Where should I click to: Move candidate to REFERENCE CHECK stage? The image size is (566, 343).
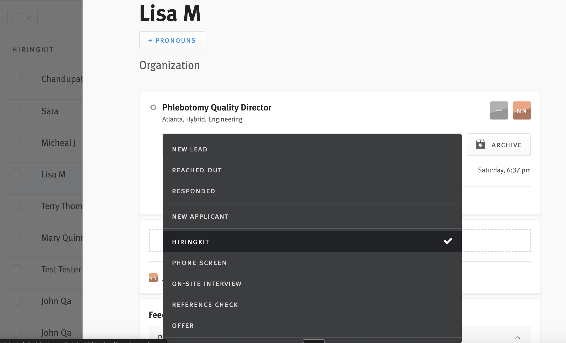tap(205, 305)
